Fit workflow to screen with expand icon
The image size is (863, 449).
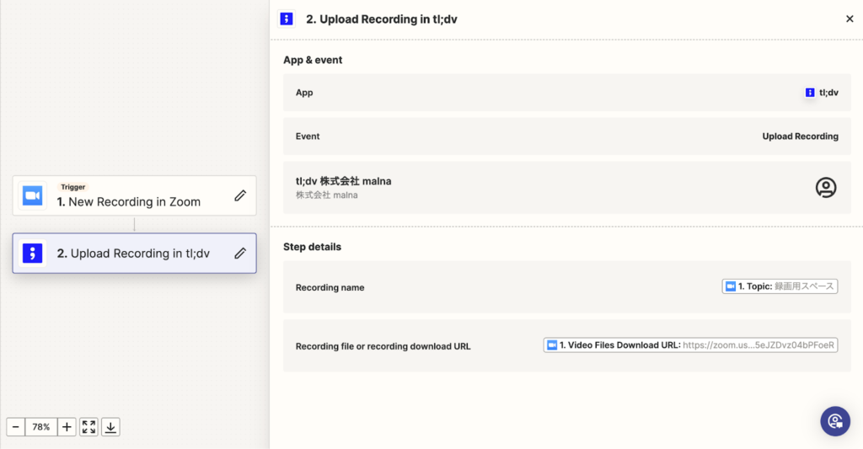pyautogui.click(x=88, y=427)
